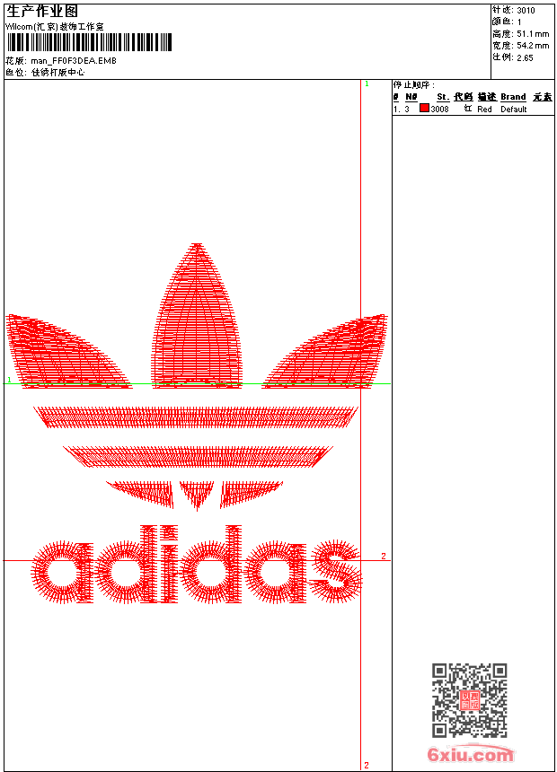
Task: Click the height value "51.1 mm"
Action: tap(533, 34)
